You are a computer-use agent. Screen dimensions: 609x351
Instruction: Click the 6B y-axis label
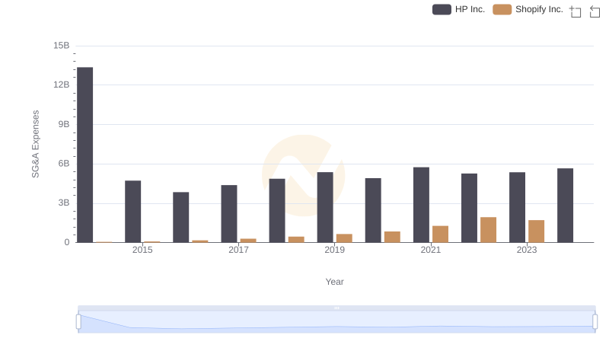click(64, 164)
